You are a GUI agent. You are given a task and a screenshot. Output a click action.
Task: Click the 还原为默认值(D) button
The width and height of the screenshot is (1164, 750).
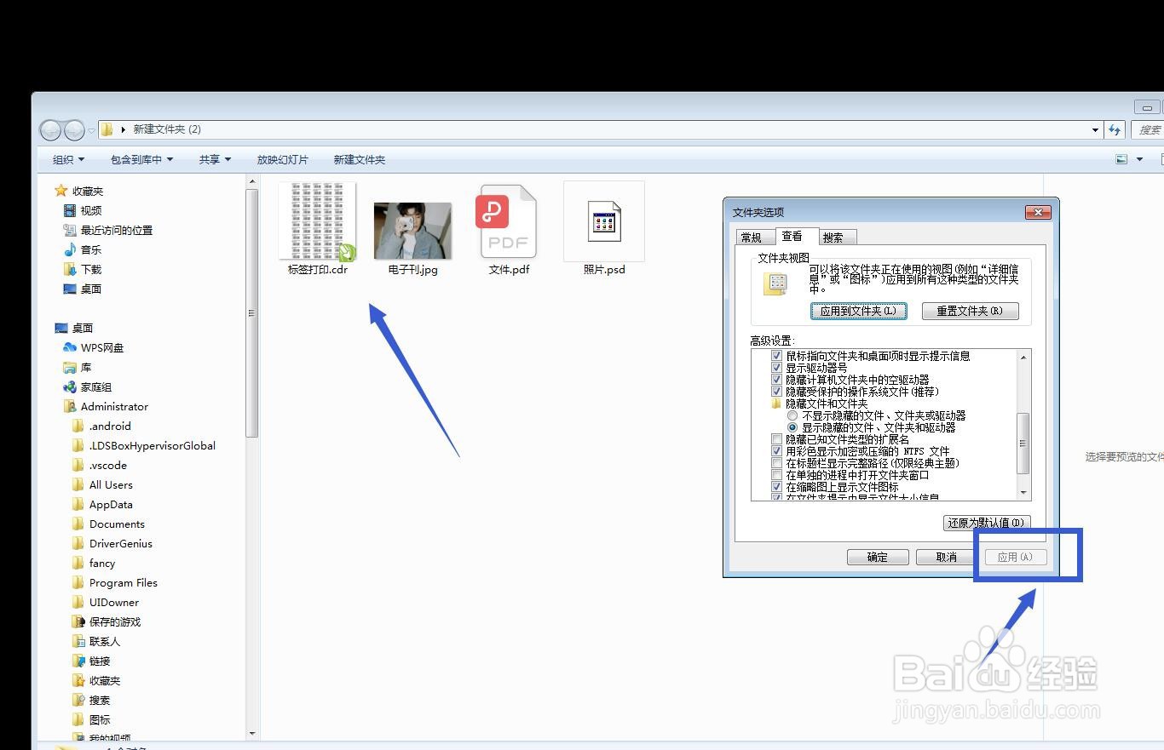coord(986,522)
